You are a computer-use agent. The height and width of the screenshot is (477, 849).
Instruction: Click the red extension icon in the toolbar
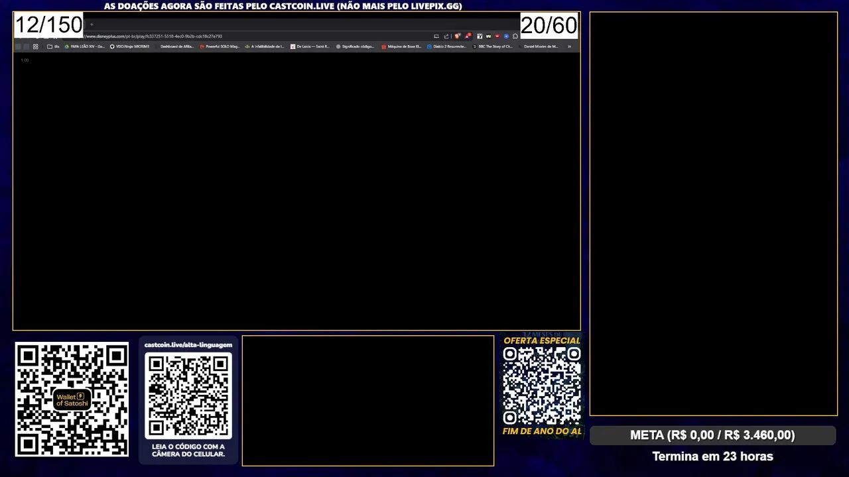[497, 36]
